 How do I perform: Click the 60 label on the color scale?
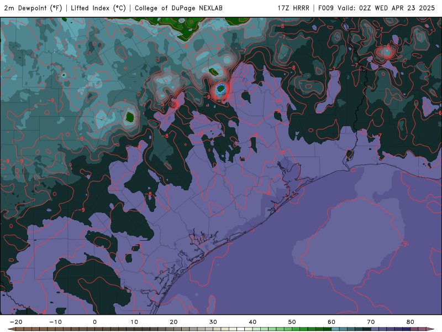pos(331,322)
